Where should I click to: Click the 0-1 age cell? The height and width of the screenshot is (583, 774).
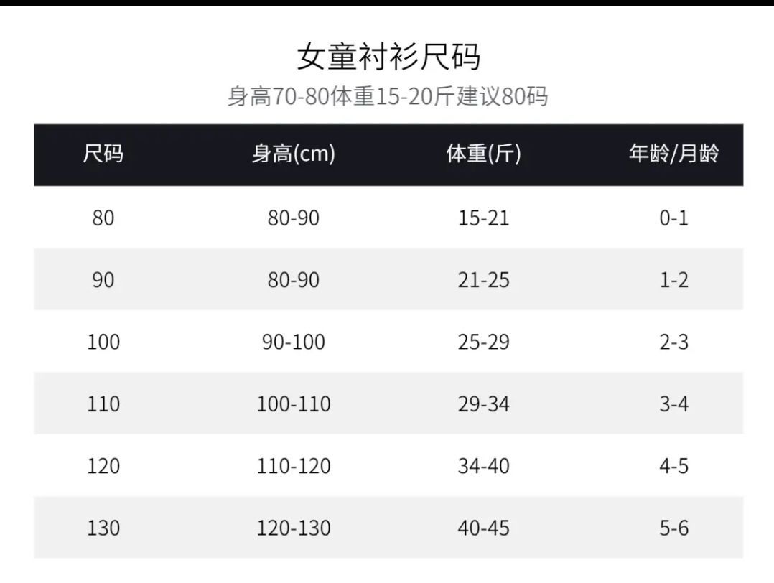(673, 218)
